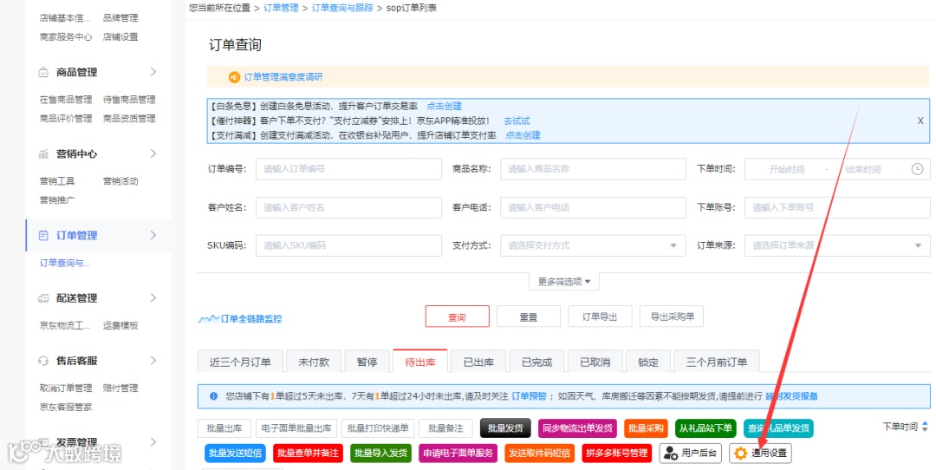Click the user icon on 用户后台 button
936x470 pixels.
[671, 454]
